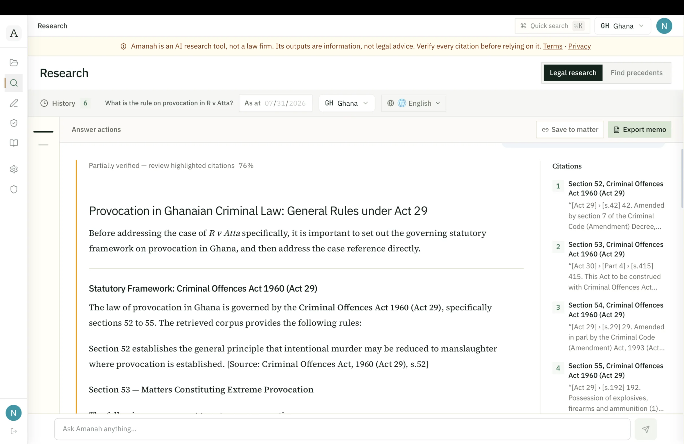Click the globe icon beside English
Viewport: 684px width, 444px height.
tap(390, 103)
